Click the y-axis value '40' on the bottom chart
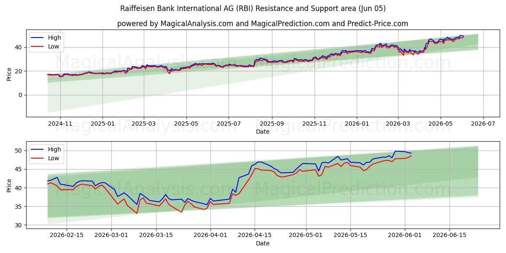The image size is (506, 253). click(x=19, y=188)
